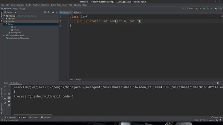Open the View menu
The image size is (223, 125).
click(13, 5)
